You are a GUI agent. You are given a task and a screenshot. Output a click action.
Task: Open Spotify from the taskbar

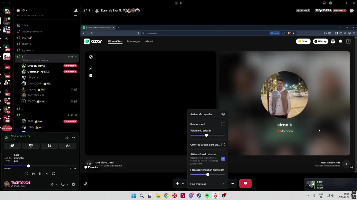click(207, 196)
